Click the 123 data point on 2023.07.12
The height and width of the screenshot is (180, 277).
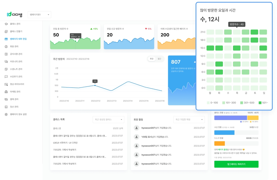point(95,85)
